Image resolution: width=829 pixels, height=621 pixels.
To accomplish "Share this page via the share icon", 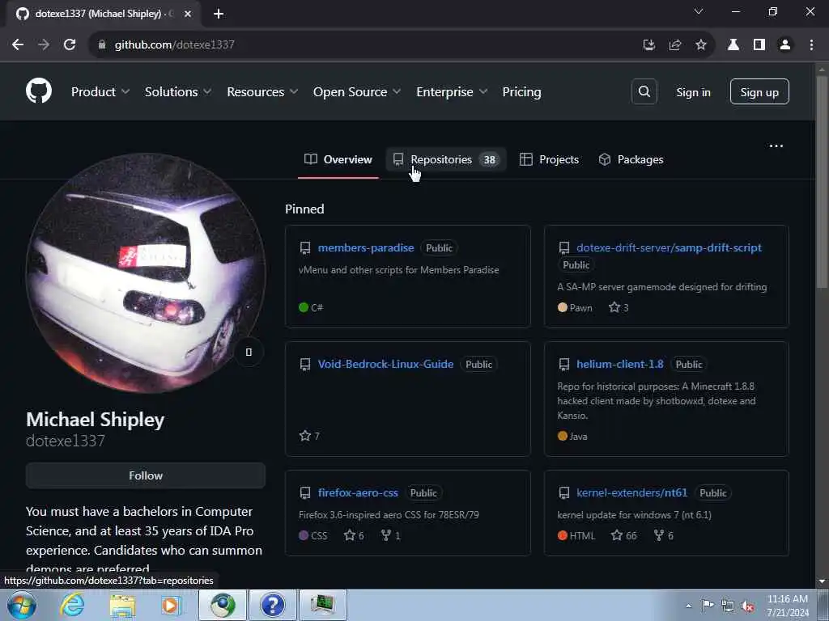I will 674,44.
